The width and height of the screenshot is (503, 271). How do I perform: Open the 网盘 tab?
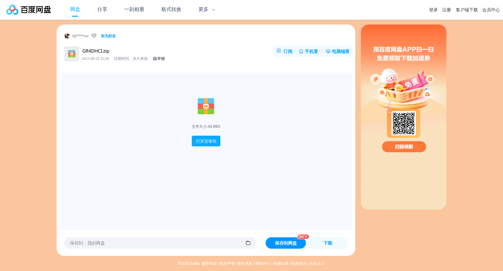point(75,9)
